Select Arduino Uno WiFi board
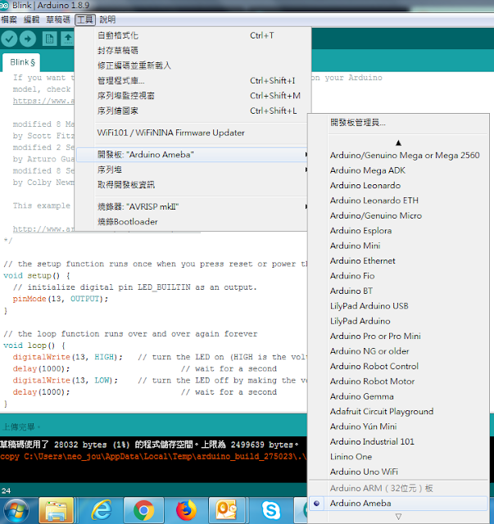Image resolution: width=494 pixels, height=524 pixels. pos(398,472)
